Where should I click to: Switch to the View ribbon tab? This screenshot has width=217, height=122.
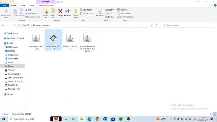(x=32, y=5)
